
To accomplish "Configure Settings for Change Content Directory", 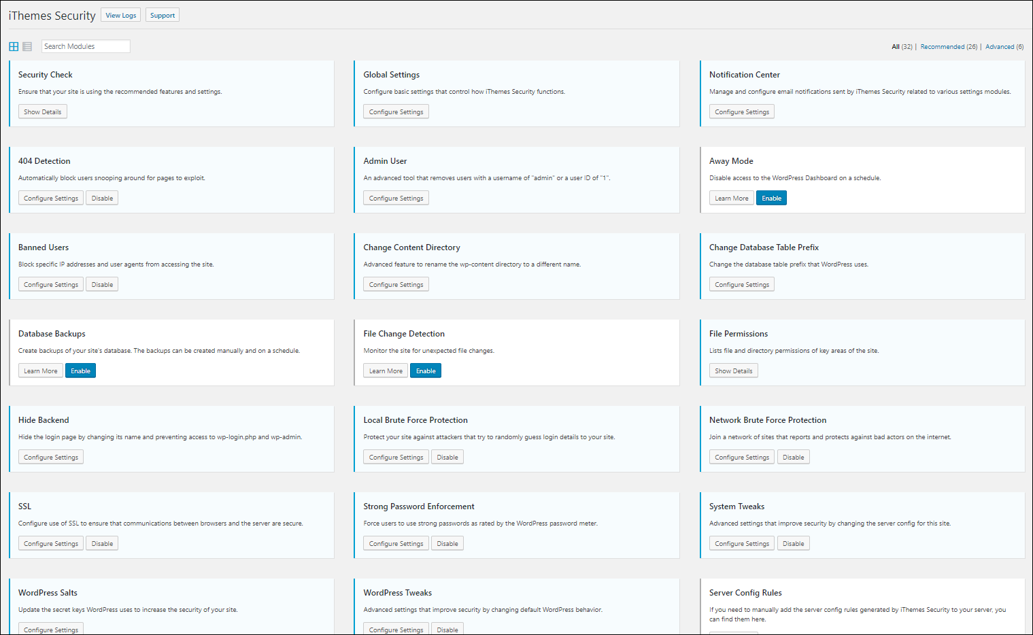I will click(x=396, y=284).
